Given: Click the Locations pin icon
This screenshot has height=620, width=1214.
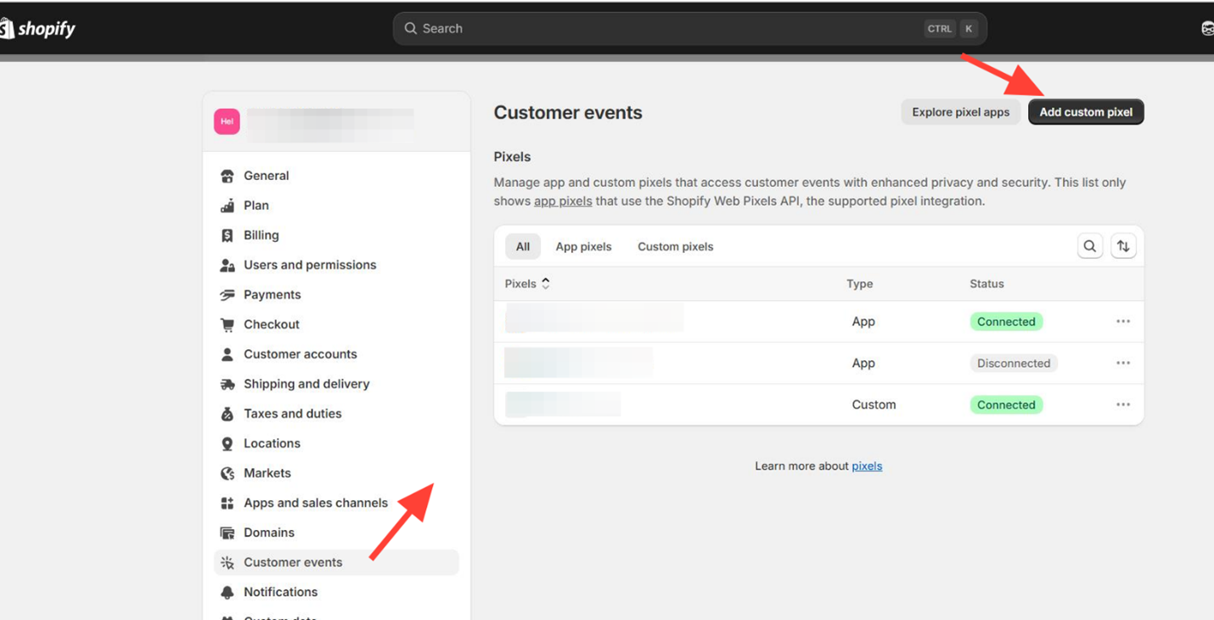Looking at the screenshot, I should (228, 443).
